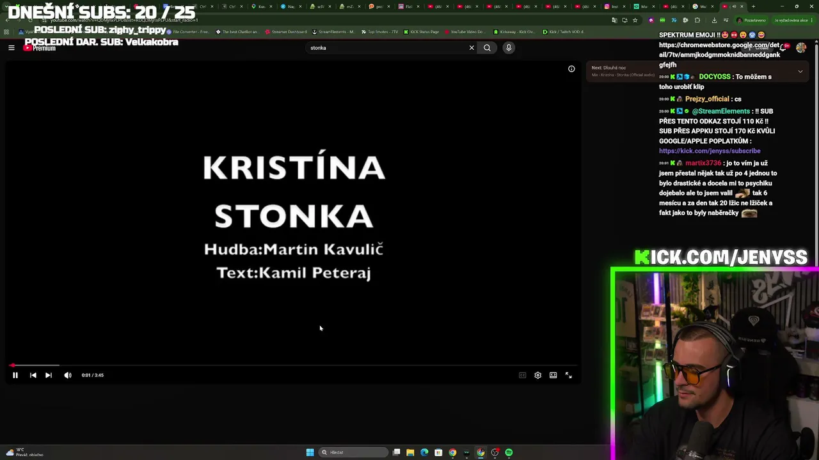Open File Explorer from the taskbar
Screen dimensions: 819x460
pos(410,452)
